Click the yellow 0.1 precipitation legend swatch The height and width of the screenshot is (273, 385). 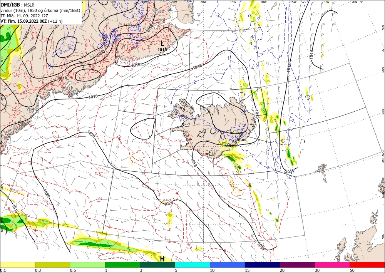[x=17, y=265]
